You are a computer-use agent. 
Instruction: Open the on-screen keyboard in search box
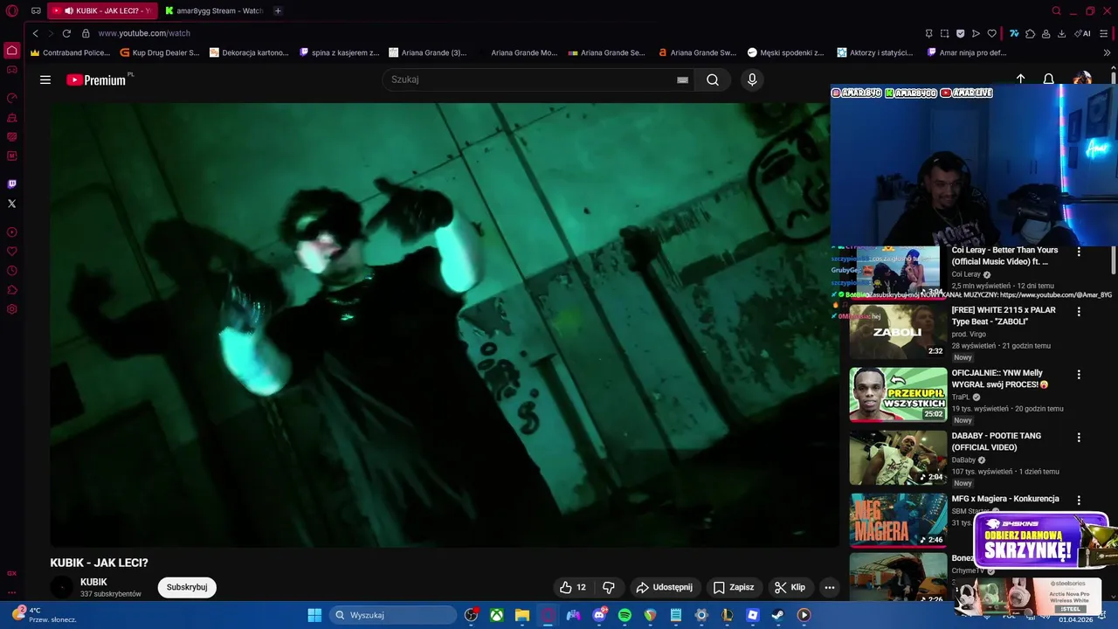tap(682, 79)
